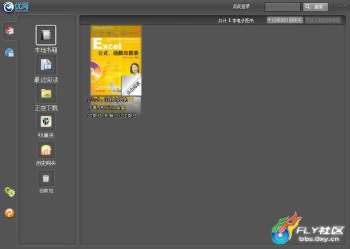
Task: Click the 点此登录 login link
Action: [241, 6]
